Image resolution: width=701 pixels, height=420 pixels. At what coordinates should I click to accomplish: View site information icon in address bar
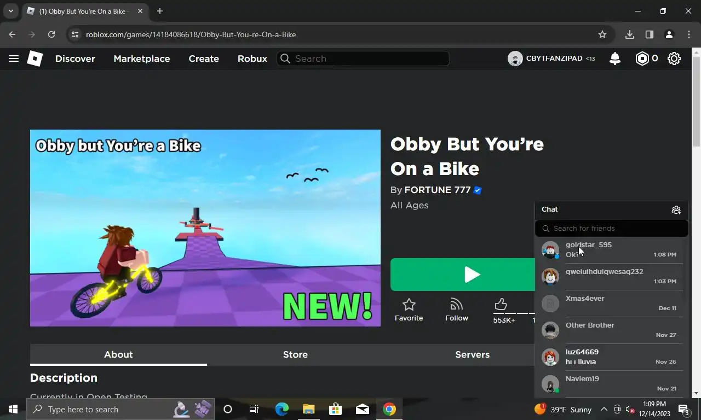click(x=75, y=34)
